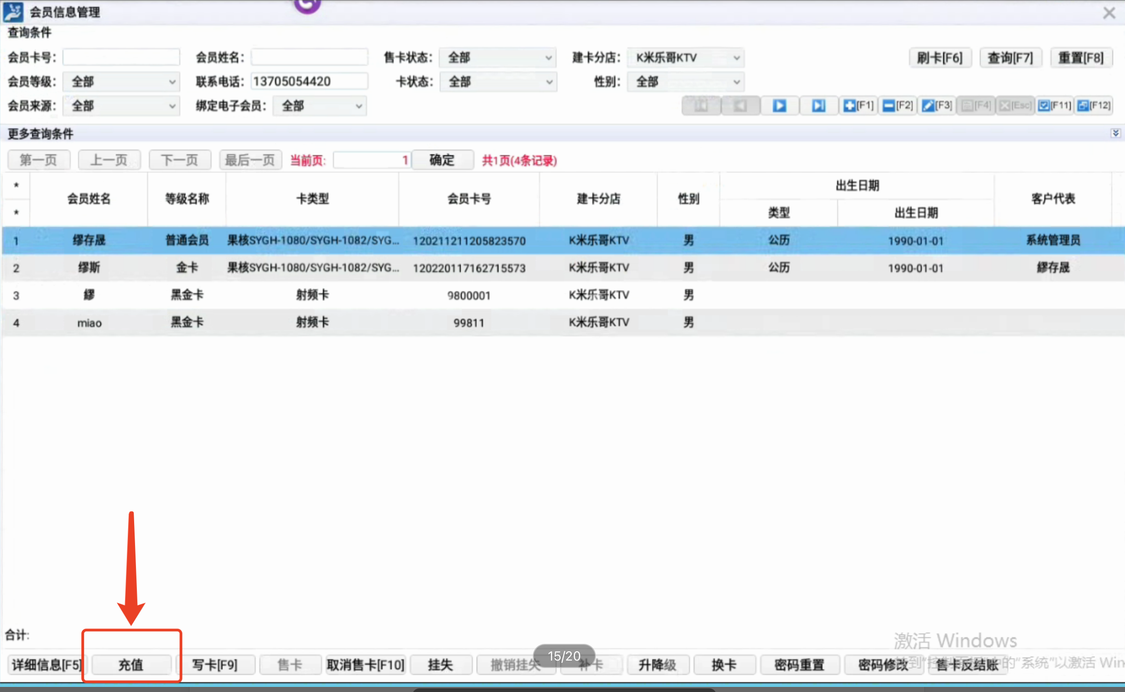The height and width of the screenshot is (692, 1125).
Task: Click the 挂失 button
Action: click(441, 665)
